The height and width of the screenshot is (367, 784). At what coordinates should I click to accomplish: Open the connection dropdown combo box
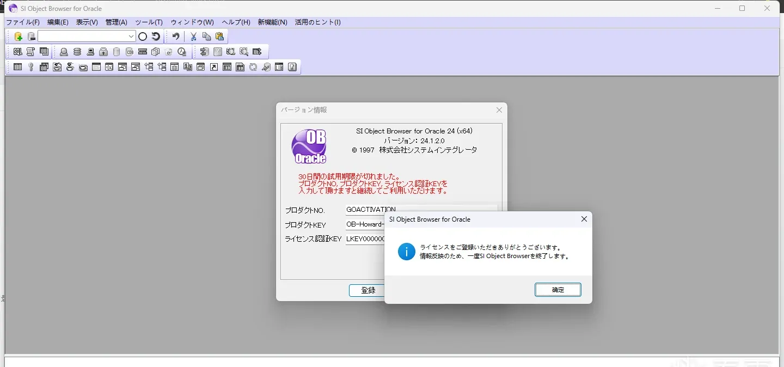(x=87, y=36)
